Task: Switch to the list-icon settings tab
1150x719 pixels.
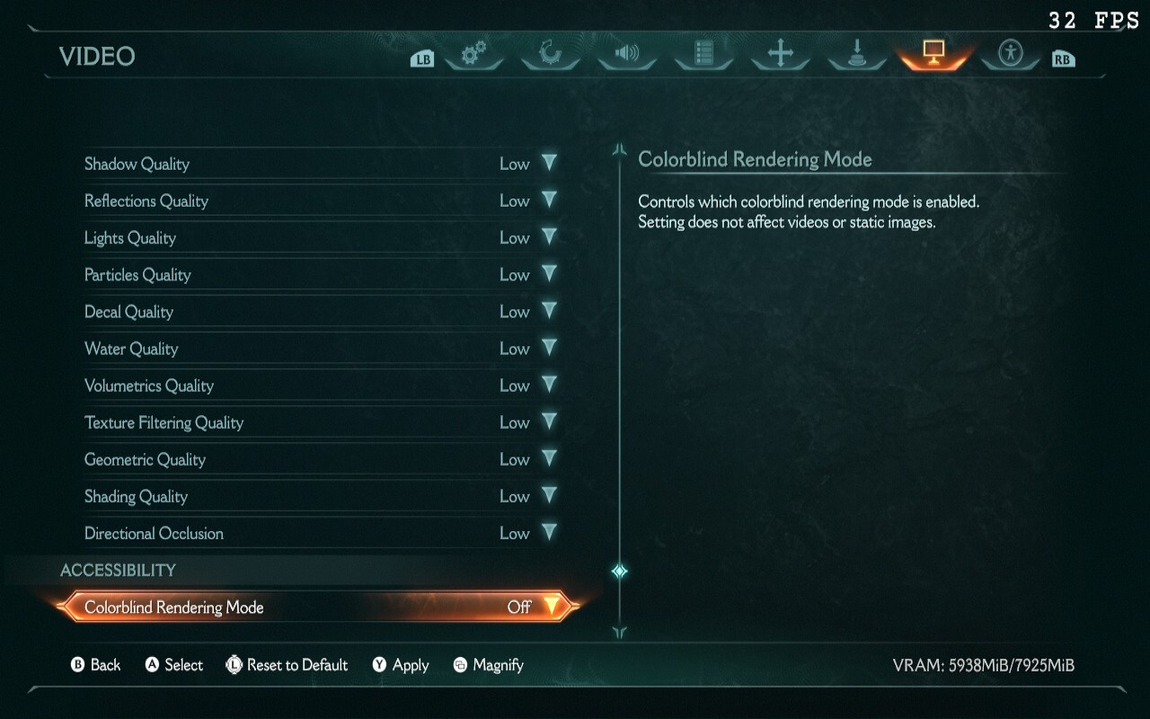Action: pos(703,54)
